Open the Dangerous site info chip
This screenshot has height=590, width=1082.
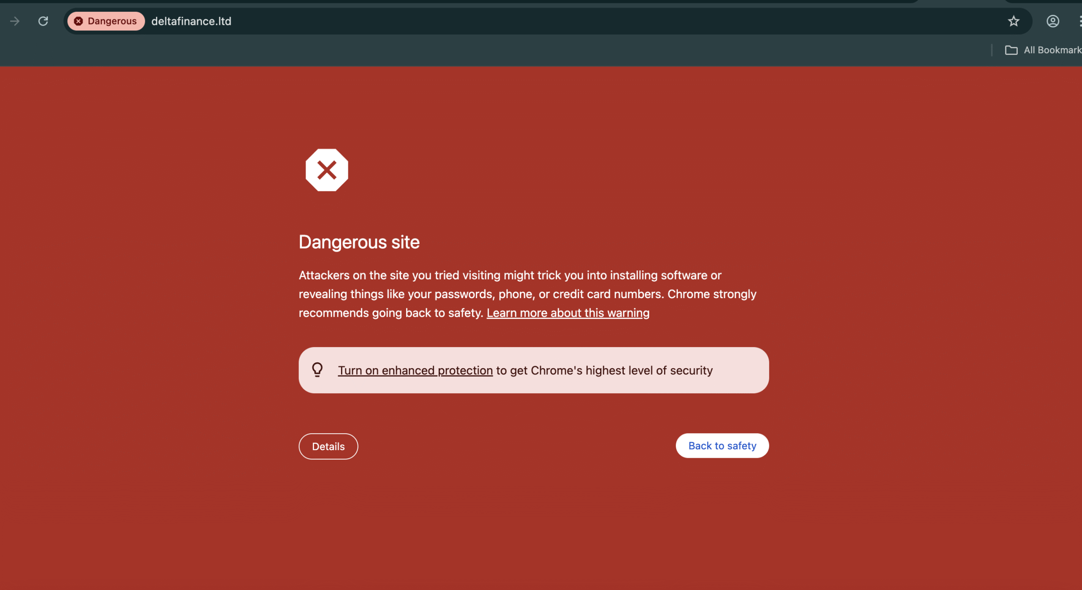coord(106,21)
